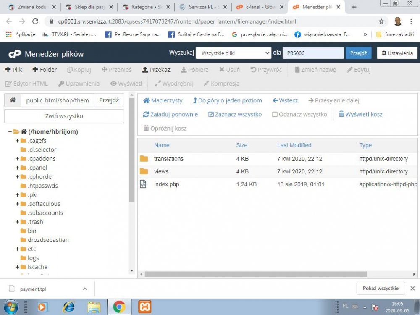Click horizontal scrollbar of file list
This screenshot has width=420, height=315.
(x=255, y=274)
